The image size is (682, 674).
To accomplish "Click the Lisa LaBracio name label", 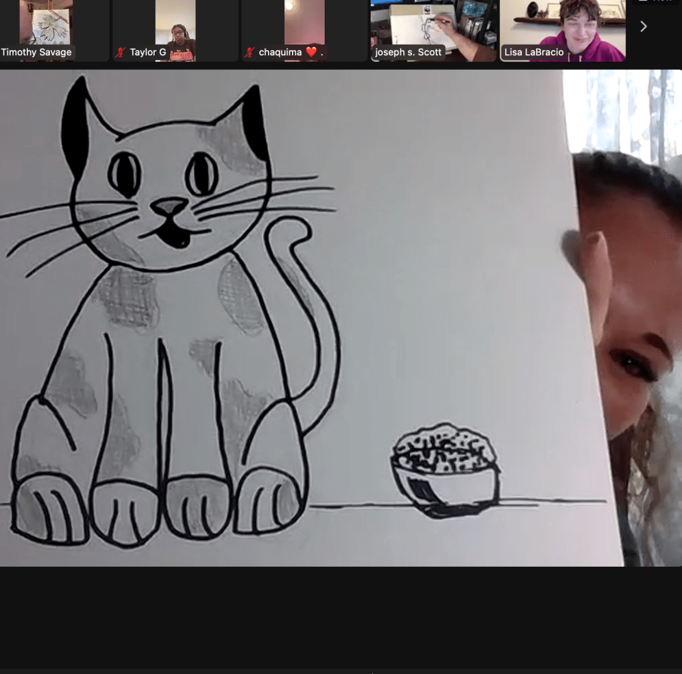I will [x=534, y=52].
